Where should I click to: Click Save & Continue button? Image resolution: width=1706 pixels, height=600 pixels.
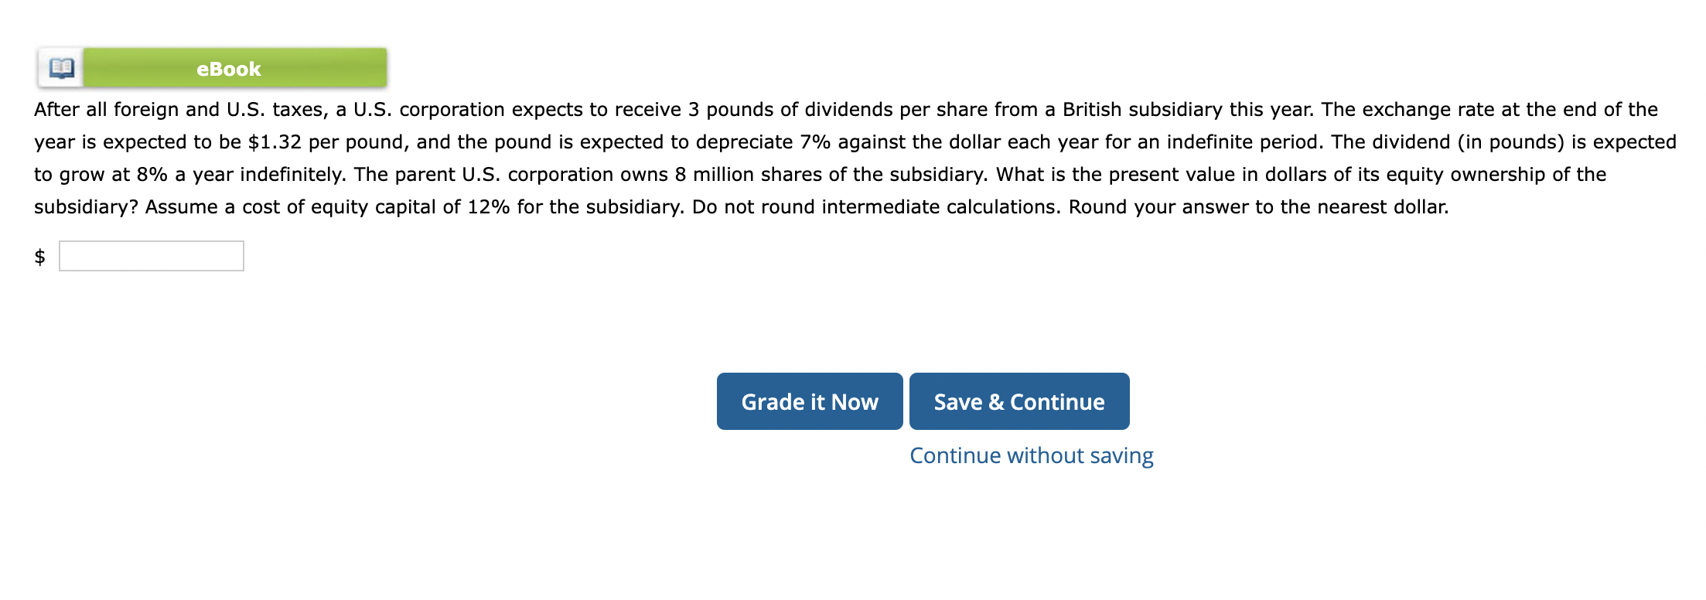coord(1019,401)
